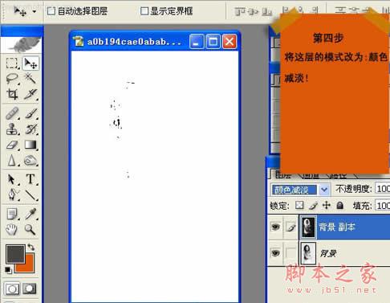390x303 pixels.
Task: Select the Brush tool
Action: pos(30,113)
